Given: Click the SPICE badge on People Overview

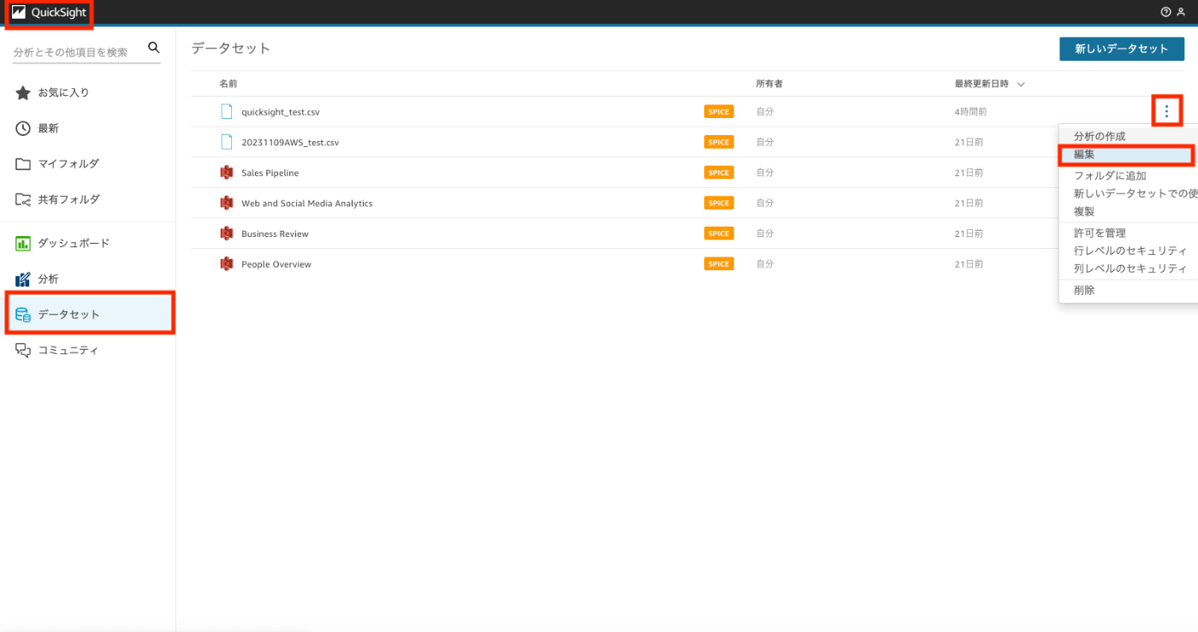Looking at the screenshot, I should pos(719,264).
